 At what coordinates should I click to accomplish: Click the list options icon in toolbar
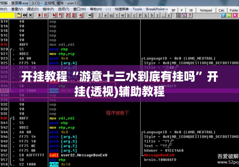point(178,15)
